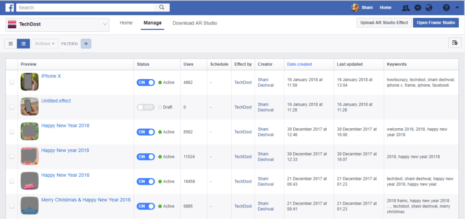Go to the Home tab beside Manage
Screen dimensions: 465x219
click(x=126, y=23)
